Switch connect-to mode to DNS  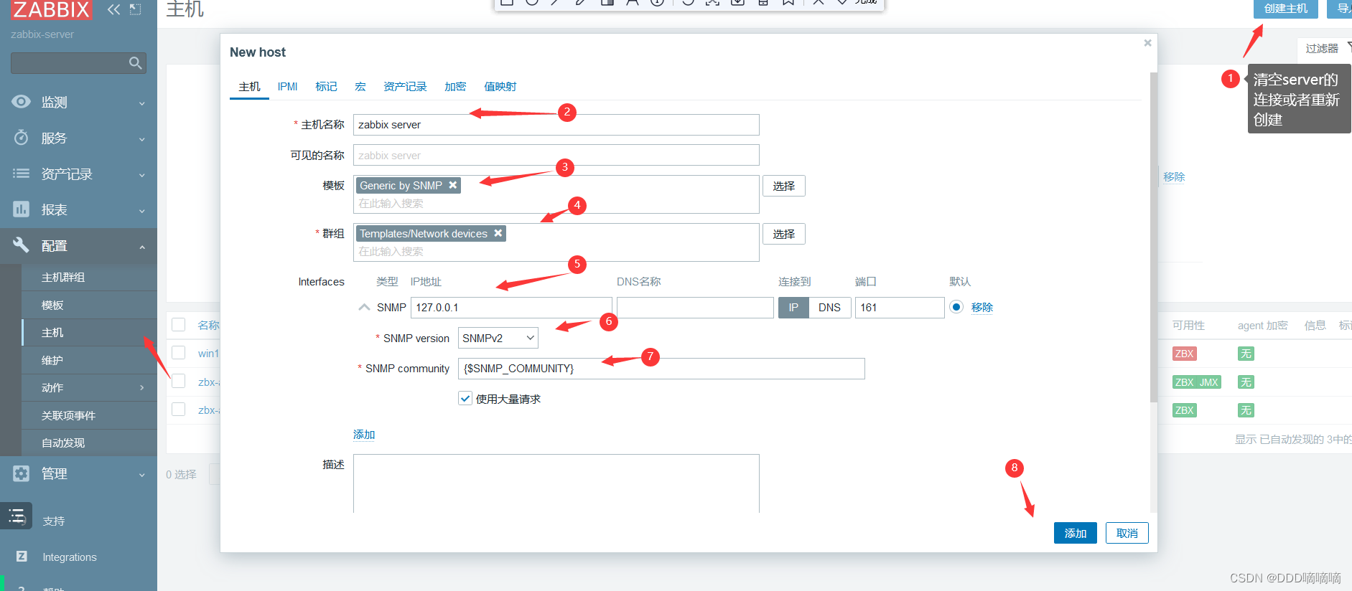(829, 308)
